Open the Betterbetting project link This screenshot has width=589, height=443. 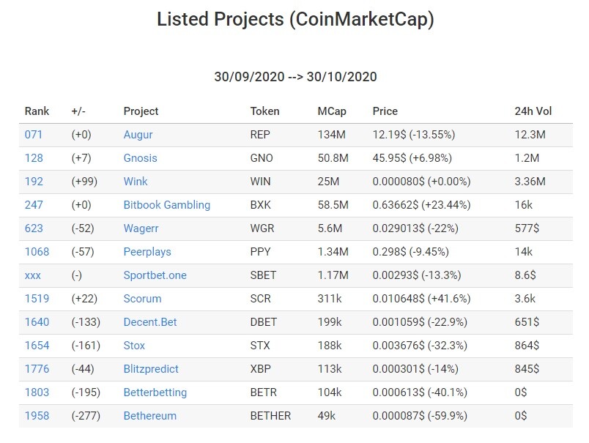[x=155, y=392]
